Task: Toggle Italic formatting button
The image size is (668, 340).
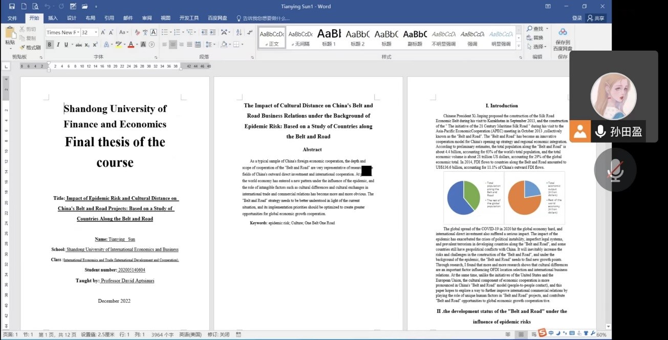Action: click(58, 44)
